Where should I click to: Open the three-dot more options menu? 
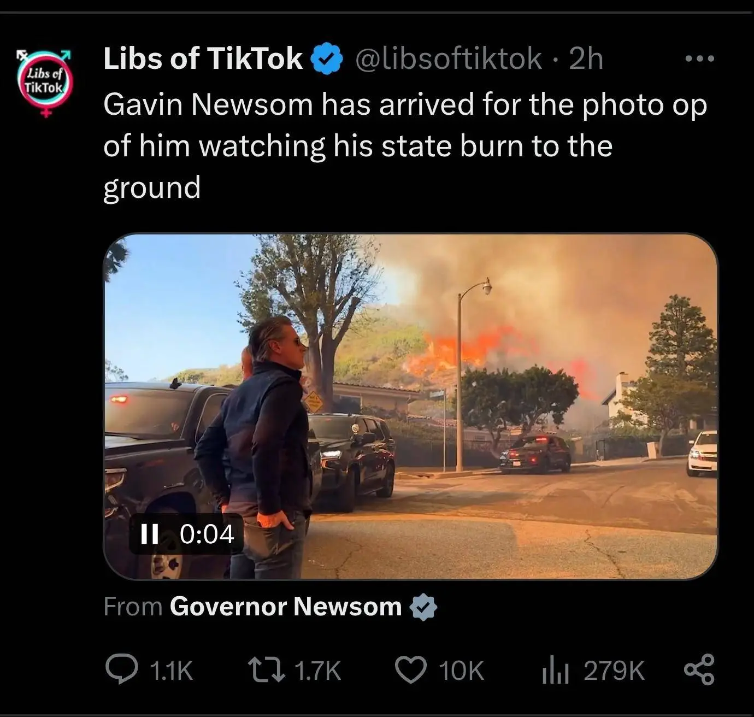click(x=700, y=58)
